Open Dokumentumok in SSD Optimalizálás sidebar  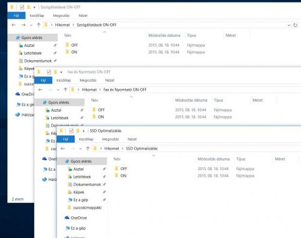point(87,185)
